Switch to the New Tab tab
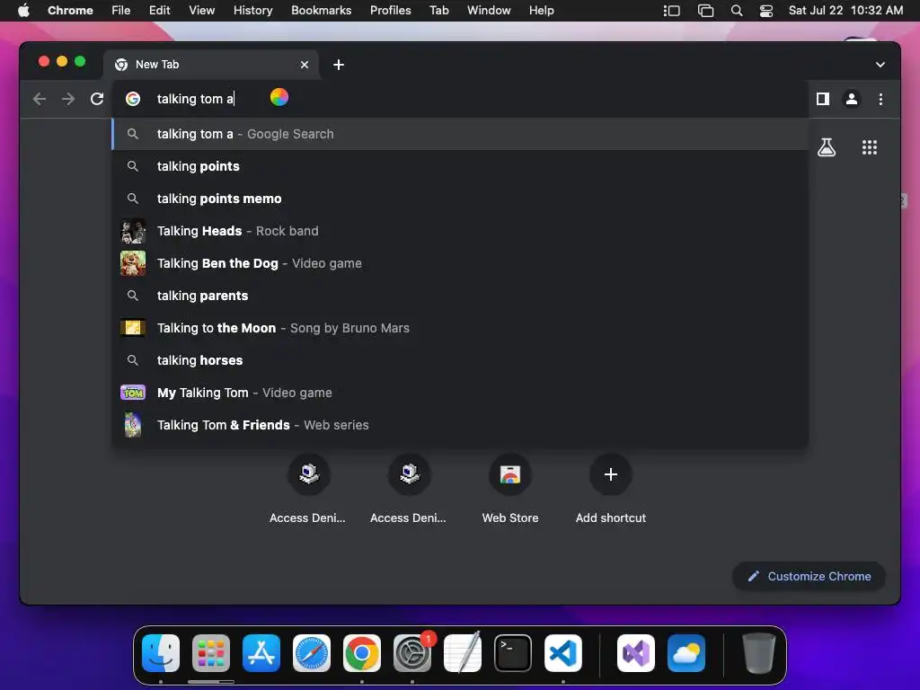920x690 pixels. (x=211, y=65)
